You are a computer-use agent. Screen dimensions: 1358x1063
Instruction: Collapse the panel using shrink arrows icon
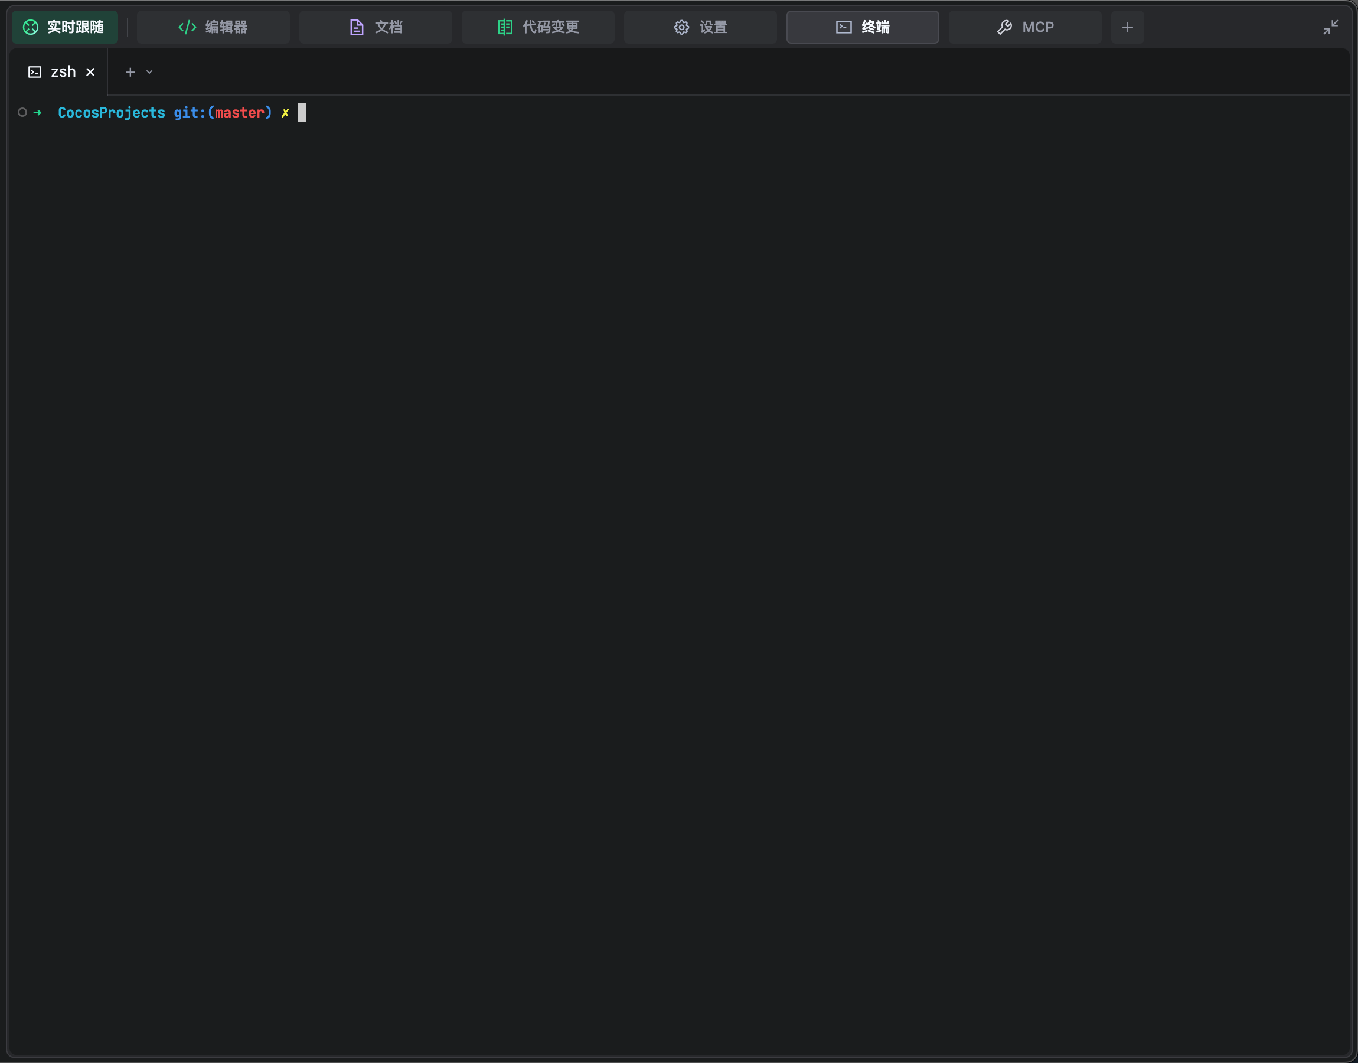click(x=1330, y=27)
